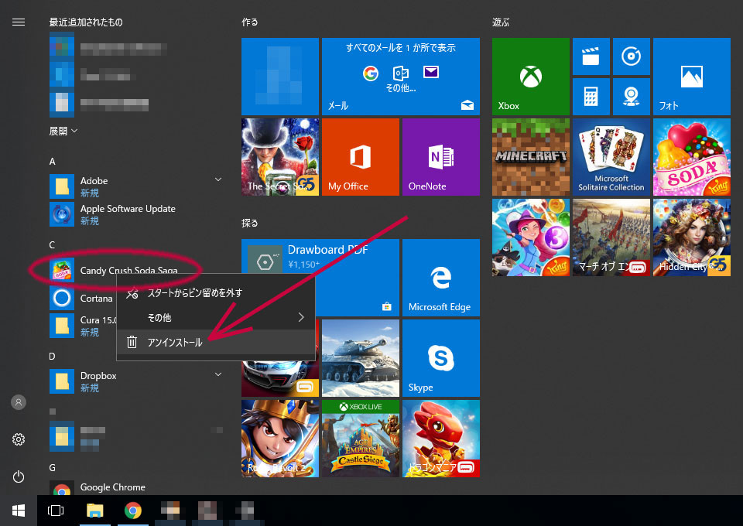Launch Google Chrome from the taskbar
Image resolution: width=743 pixels, height=526 pixels.
(x=132, y=511)
